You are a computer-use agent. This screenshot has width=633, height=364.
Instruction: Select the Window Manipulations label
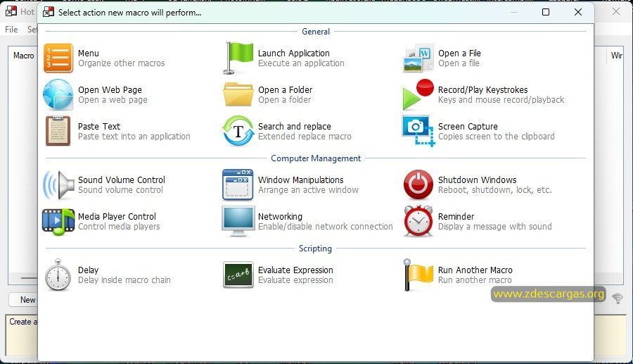301,180
